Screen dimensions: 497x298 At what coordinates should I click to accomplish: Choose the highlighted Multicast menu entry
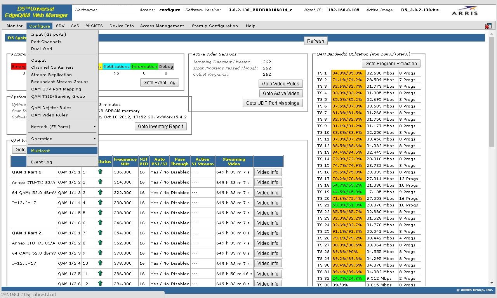coord(62,151)
